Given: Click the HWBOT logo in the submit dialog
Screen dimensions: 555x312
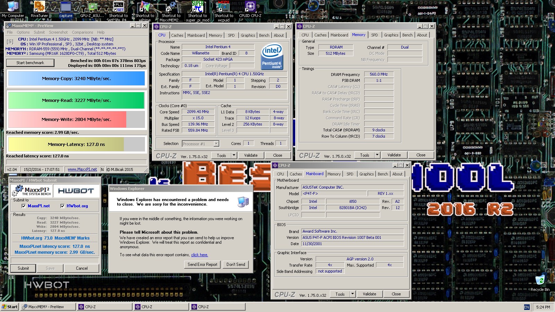Looking at the screenshot, I should [x=76, y=191].
